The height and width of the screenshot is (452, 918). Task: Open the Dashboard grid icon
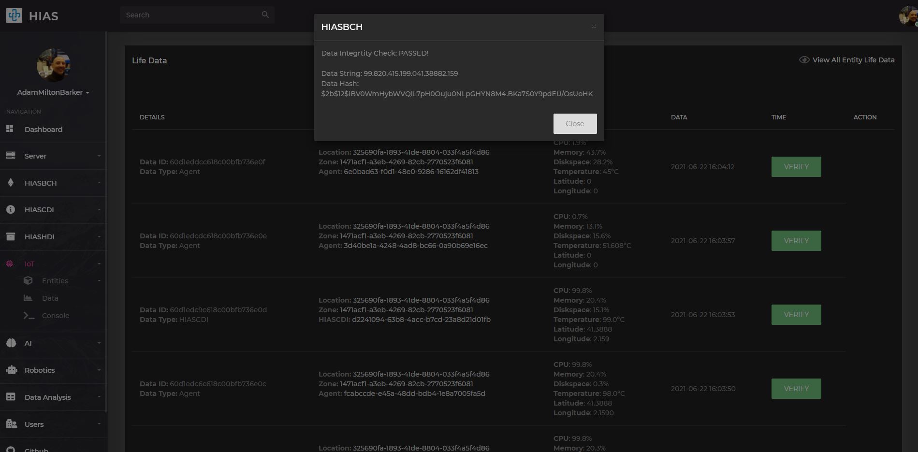[x=10, y=129]
